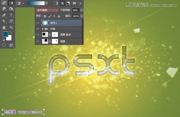Viewport: 180px width, 117px height.
Task: Open the blend mode dropdown 正片叠底
Action: click(46, 10)
